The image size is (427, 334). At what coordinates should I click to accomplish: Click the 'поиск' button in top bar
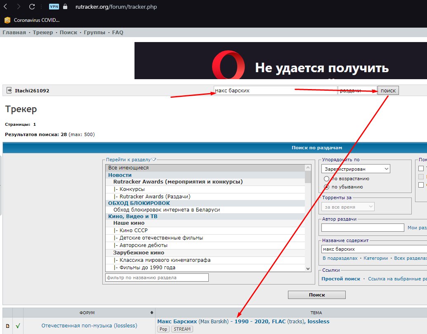pyautogui.click(x=388, y=90)
